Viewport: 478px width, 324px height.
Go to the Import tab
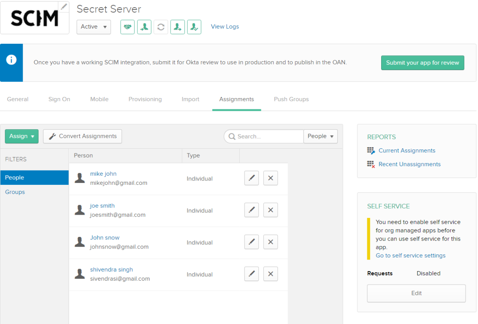pyautogui.click(x=190, y=99)
